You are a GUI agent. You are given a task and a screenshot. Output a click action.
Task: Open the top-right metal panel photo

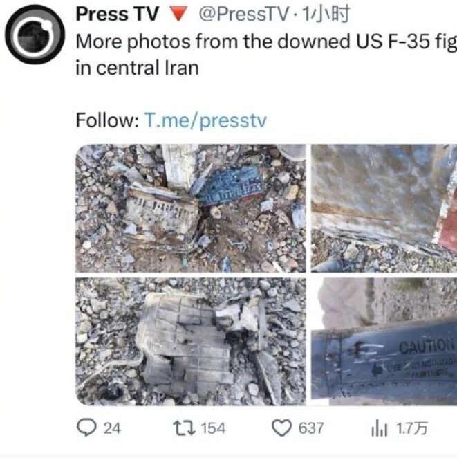tap(384, 208)
